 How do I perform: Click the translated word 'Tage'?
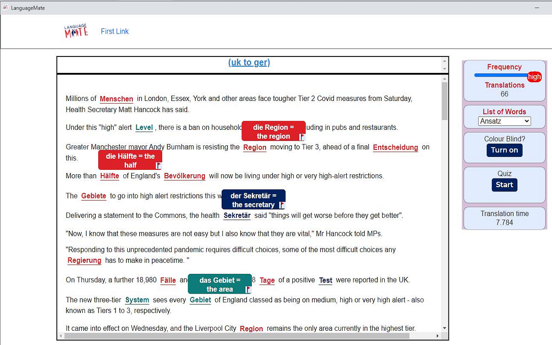pos(267,280)
